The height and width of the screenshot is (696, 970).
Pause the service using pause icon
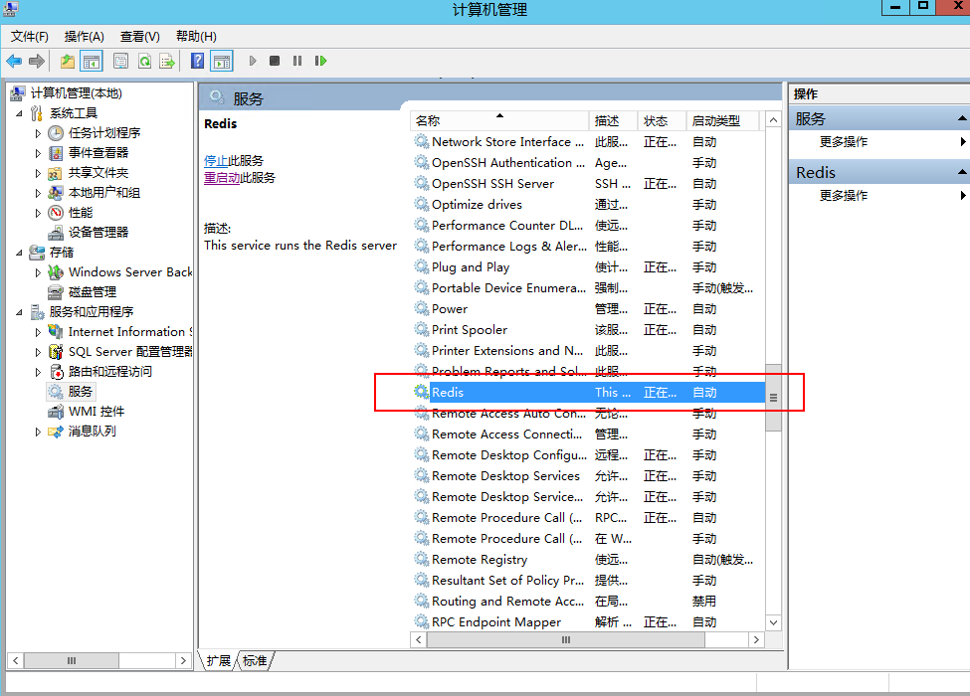[x=296, y=61]
